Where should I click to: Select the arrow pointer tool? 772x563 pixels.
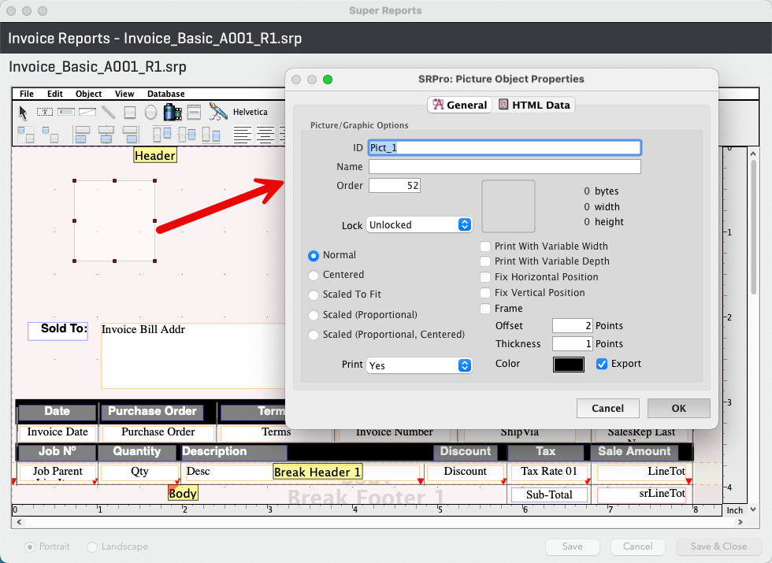click(23, 113)
